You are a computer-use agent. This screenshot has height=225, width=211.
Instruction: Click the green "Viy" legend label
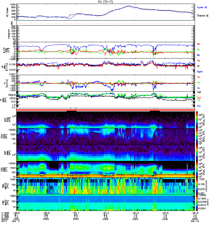(x=198, y=83)
